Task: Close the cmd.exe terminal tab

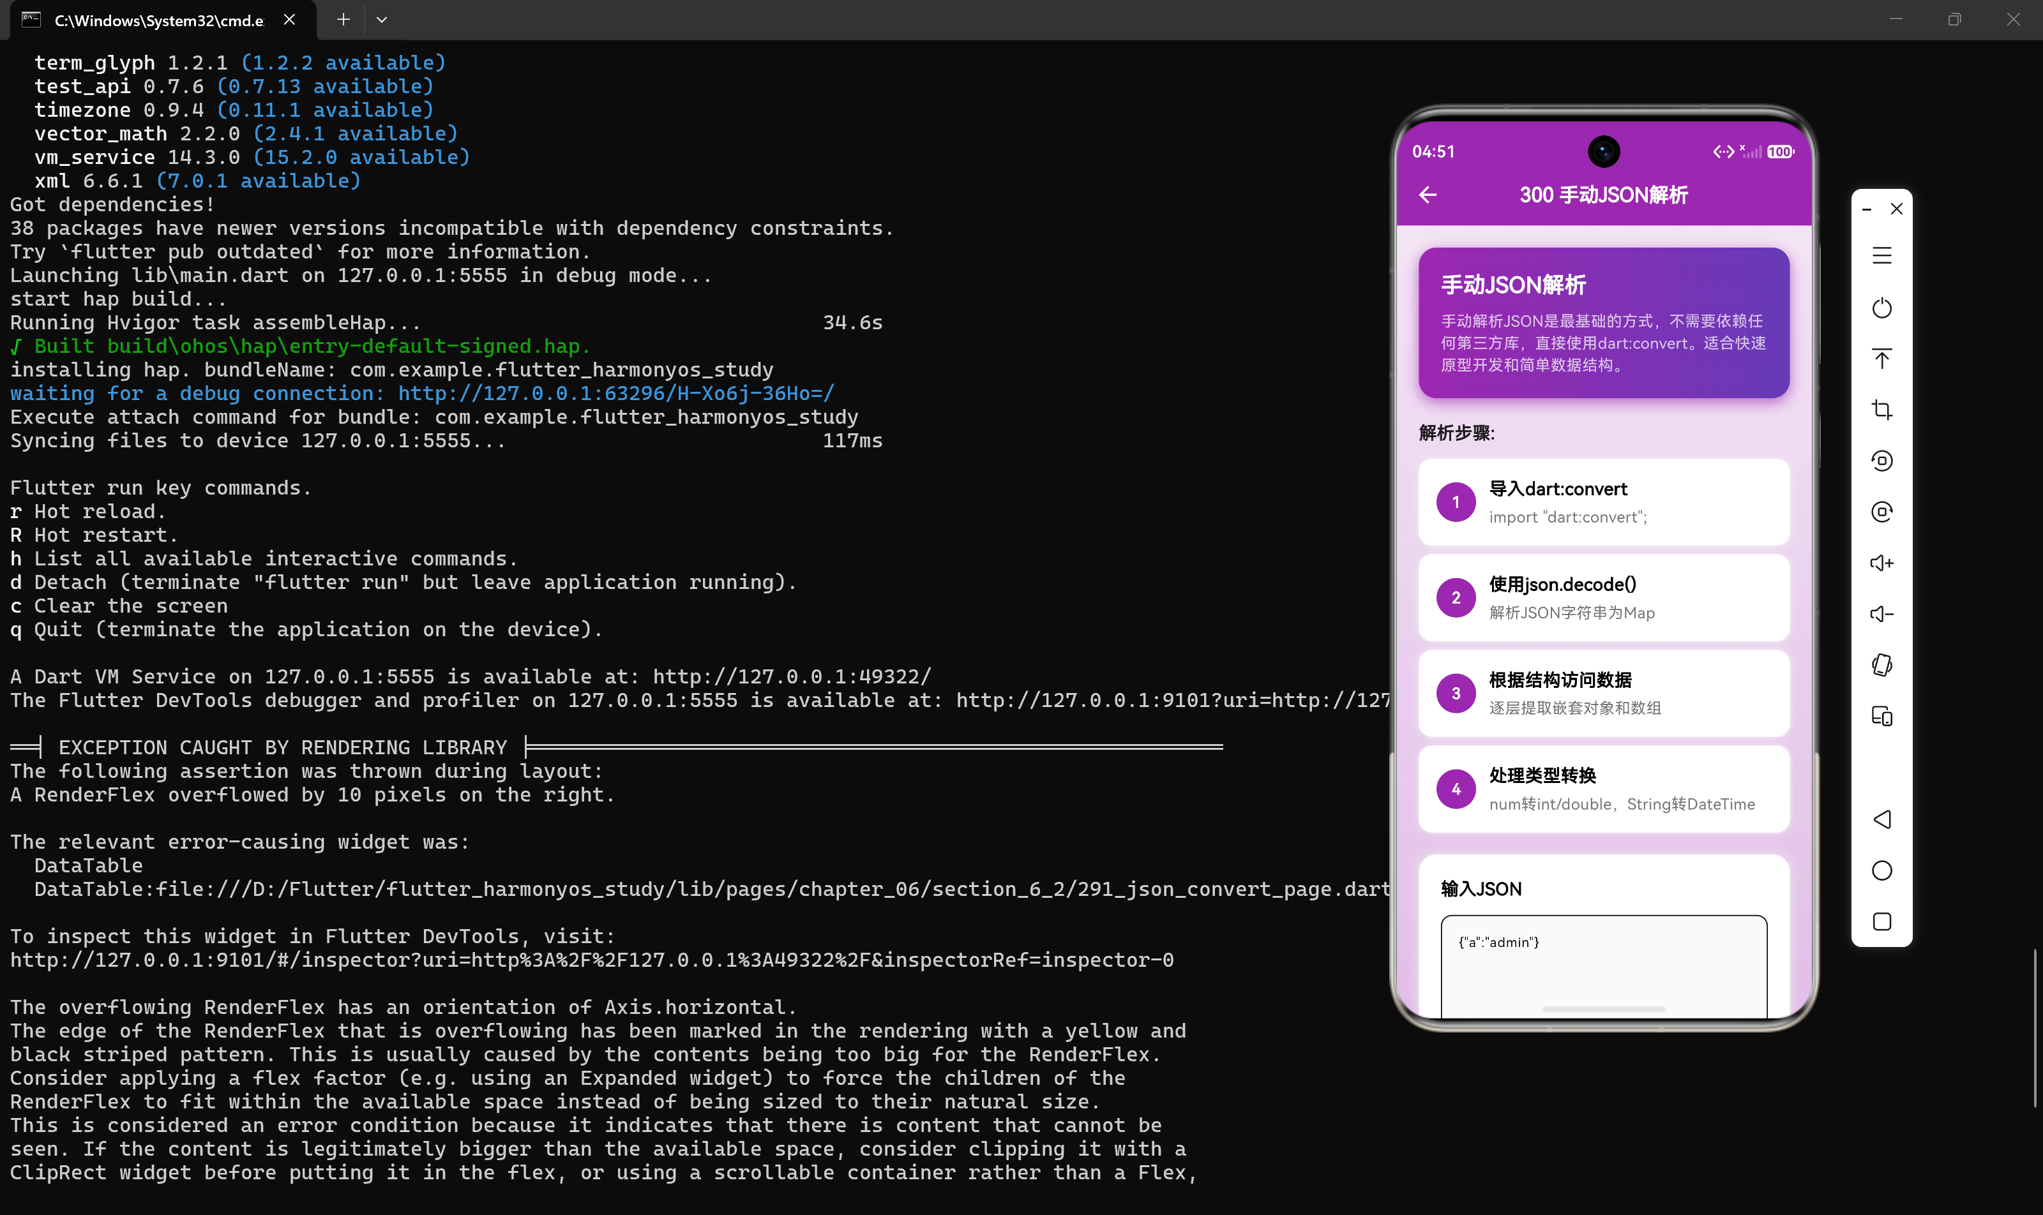Action: pyautogui.click(x=289, y=20)
